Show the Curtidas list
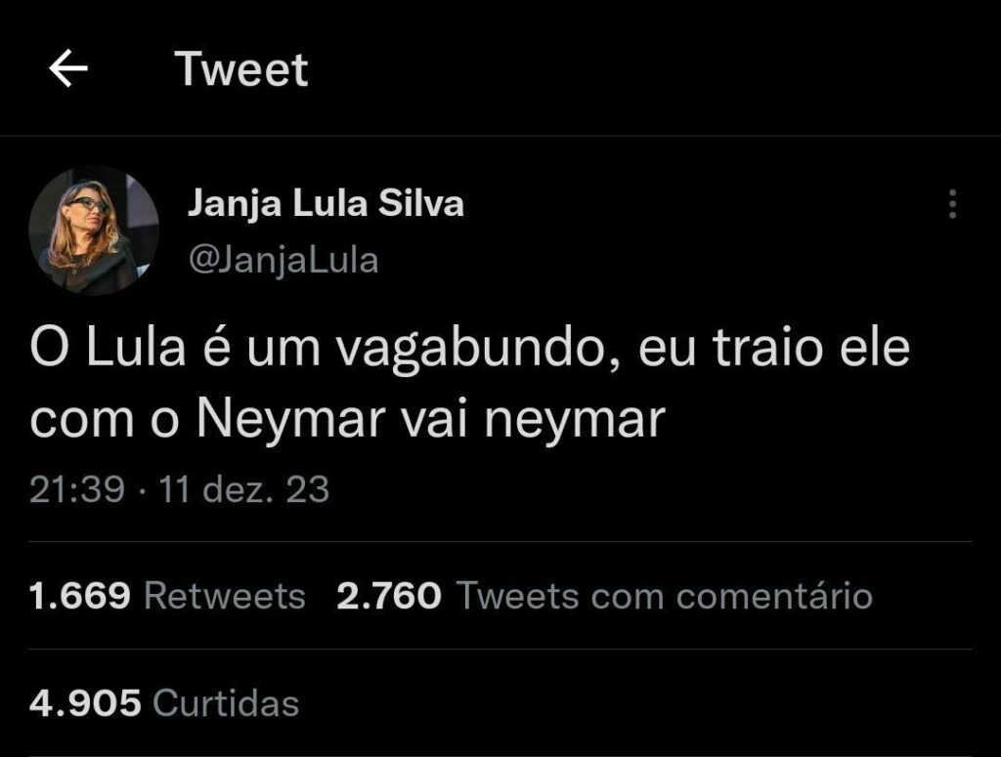Screen dimensions: 1001x757 227,702
